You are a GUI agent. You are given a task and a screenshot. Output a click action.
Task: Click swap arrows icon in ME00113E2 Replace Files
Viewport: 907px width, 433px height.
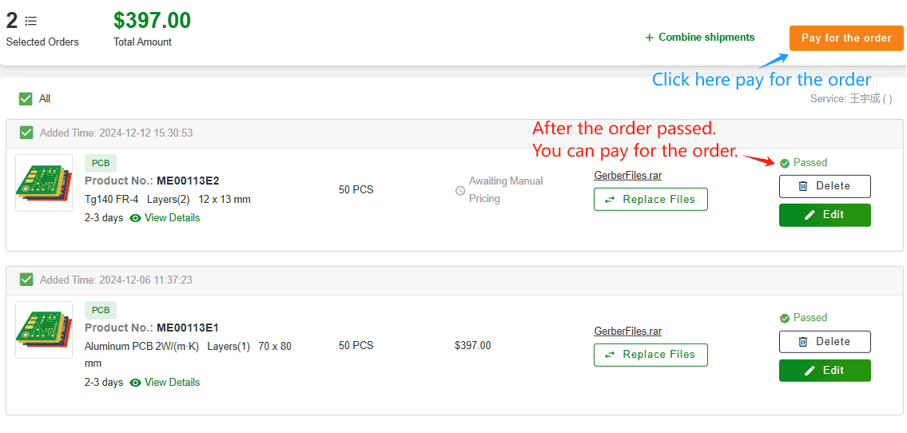(611, 200)
